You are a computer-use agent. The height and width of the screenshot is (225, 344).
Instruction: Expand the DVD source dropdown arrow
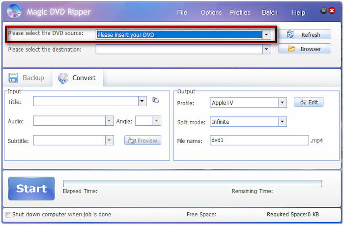(266, 34)
